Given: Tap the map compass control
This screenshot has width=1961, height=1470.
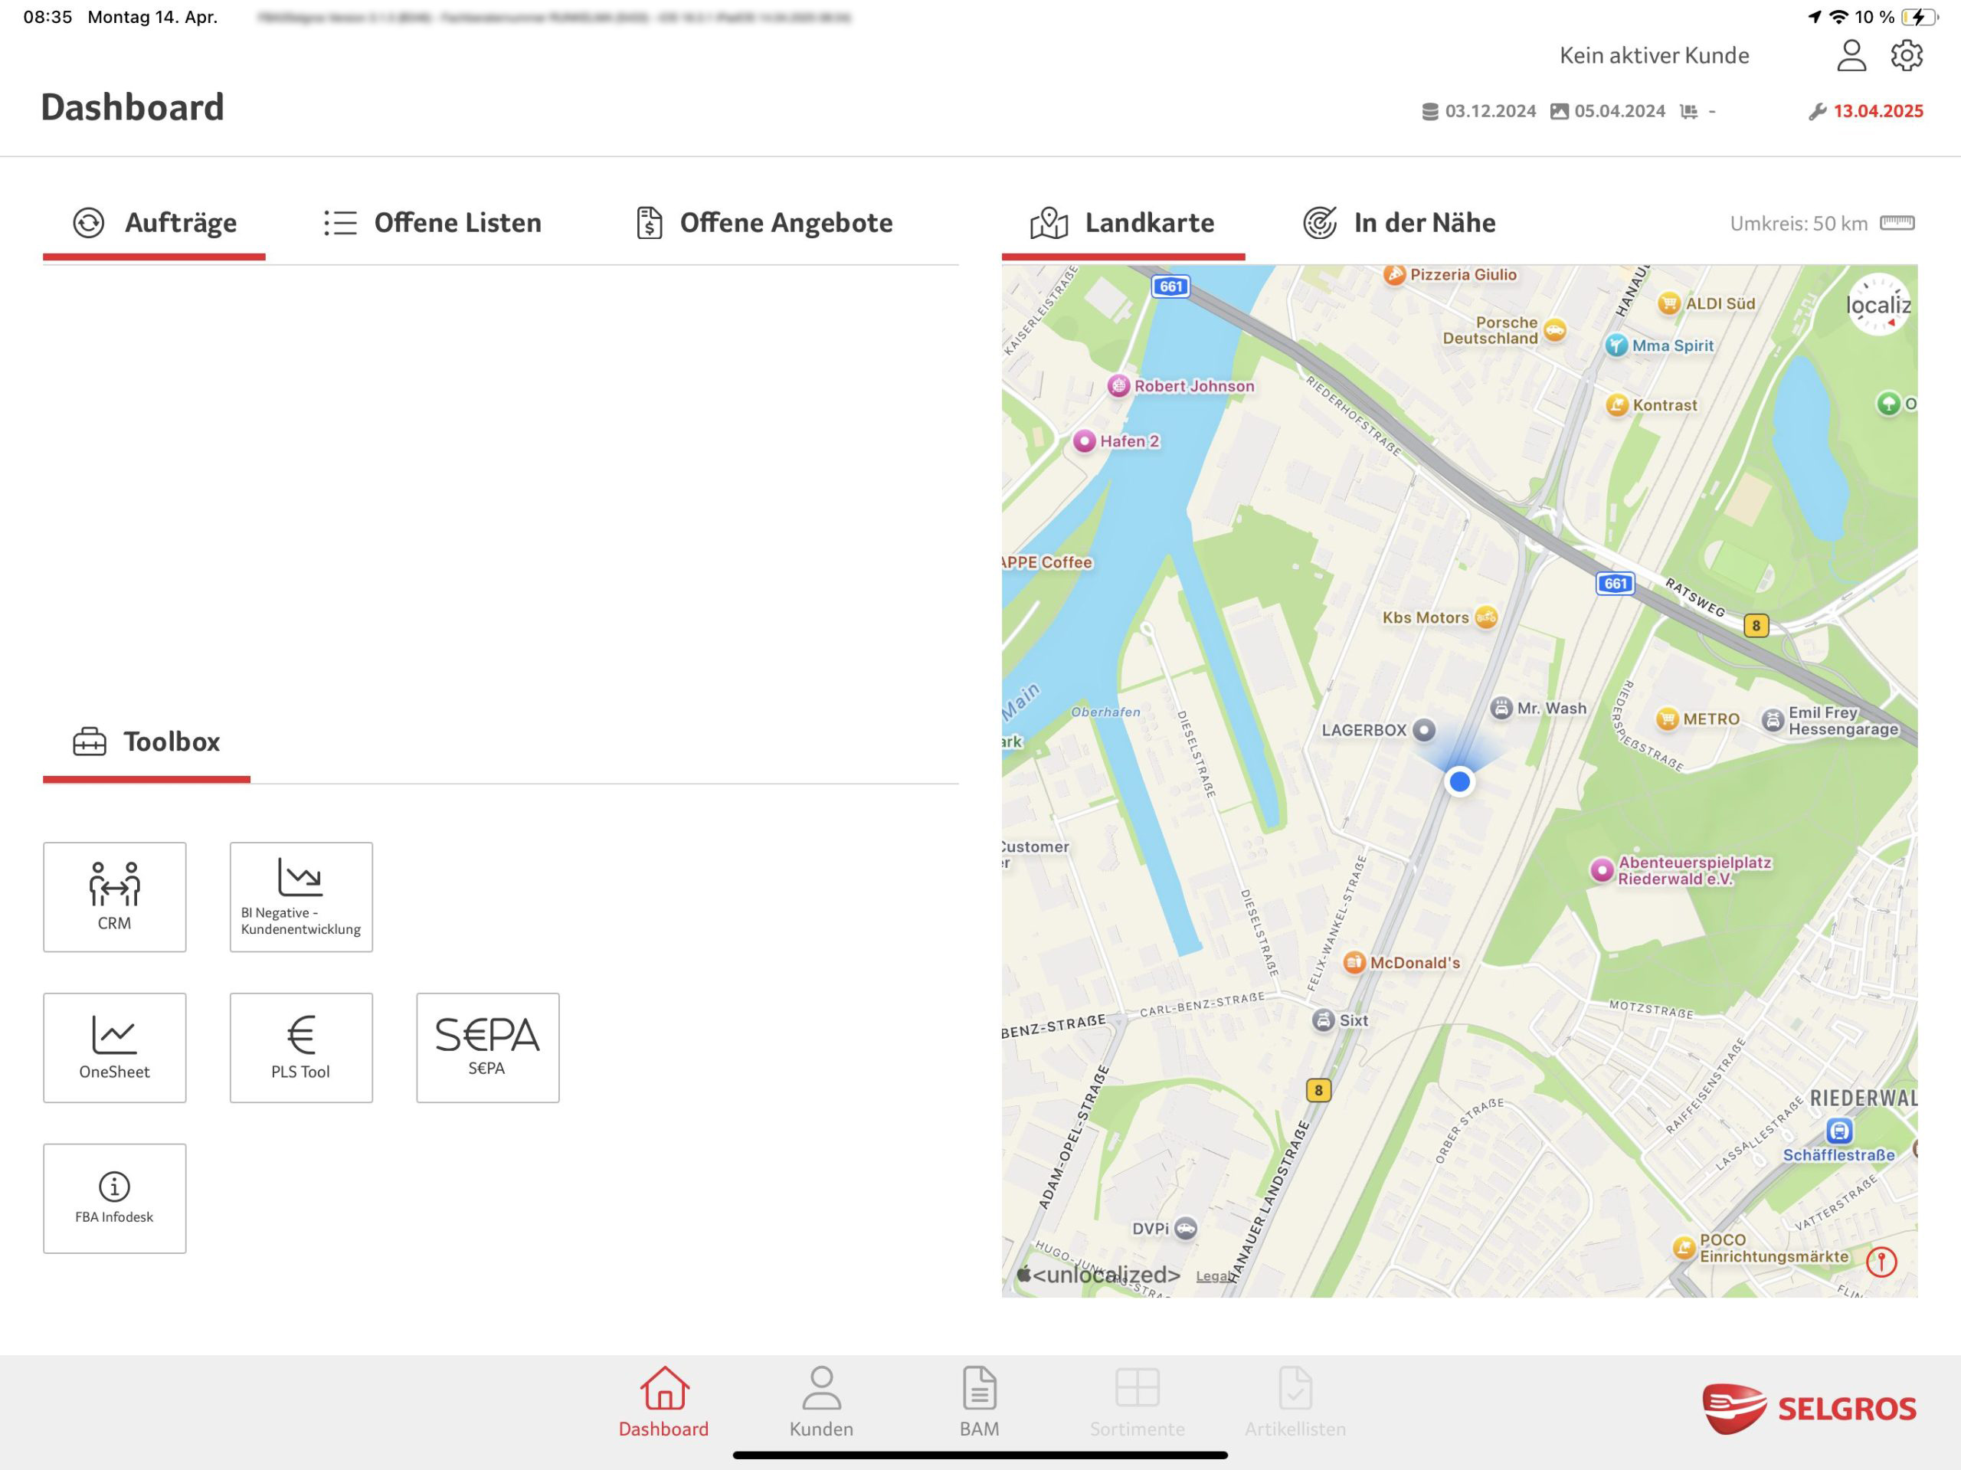Looking at the screenshot, I should pyautogui.click(x=1878, y=305).
